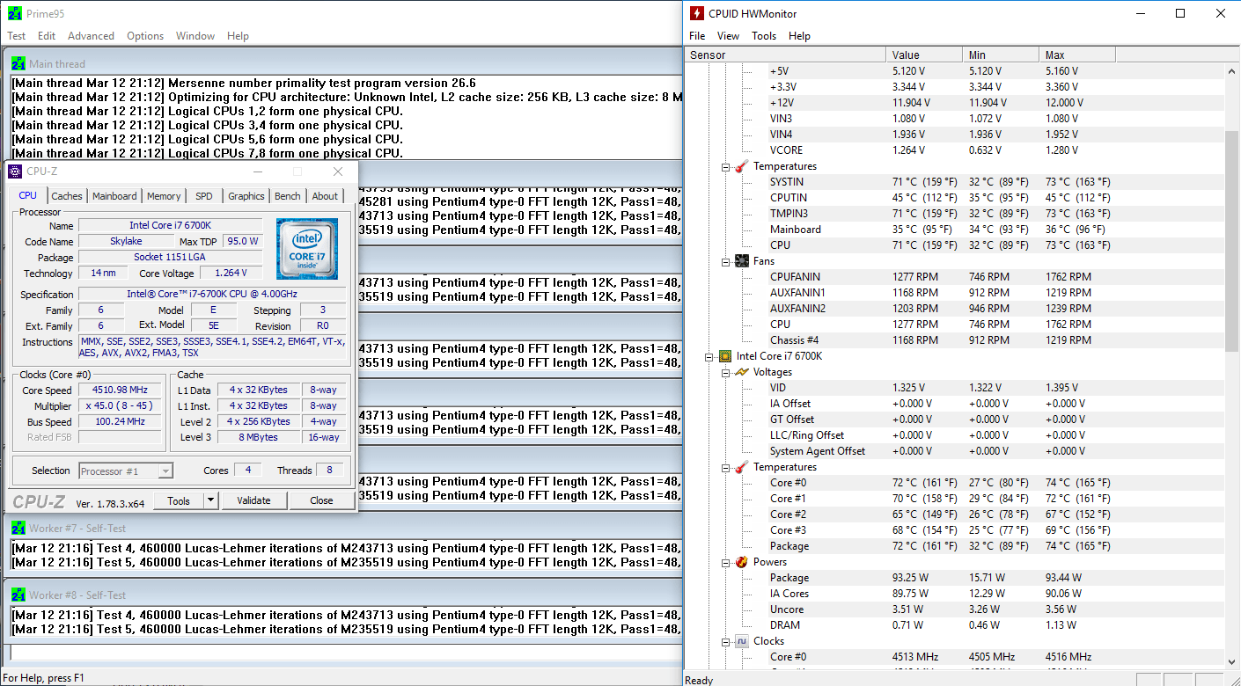The height and width of the screenshot is (686, 1241).
Task: Collapse the Powers node
Action: coord(726,562)
